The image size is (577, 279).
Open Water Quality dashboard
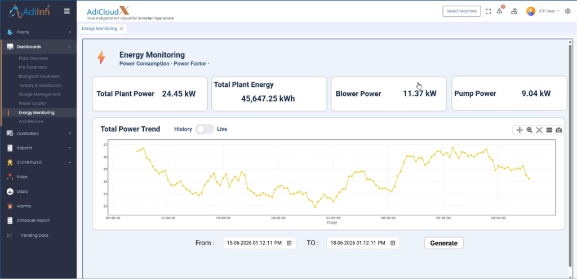tap(32, 104)
